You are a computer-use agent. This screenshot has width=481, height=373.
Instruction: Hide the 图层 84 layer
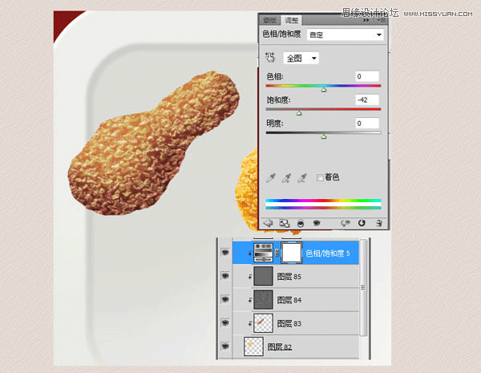pyautogui.click(x=225, y=299)
